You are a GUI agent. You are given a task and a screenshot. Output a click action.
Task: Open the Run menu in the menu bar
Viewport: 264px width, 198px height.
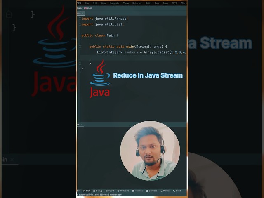pos(157,3)
